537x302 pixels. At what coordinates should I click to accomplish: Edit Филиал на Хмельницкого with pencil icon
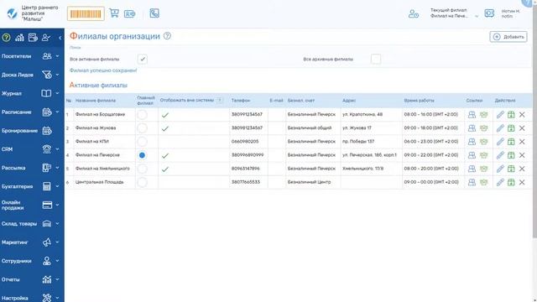pos(500,169)
